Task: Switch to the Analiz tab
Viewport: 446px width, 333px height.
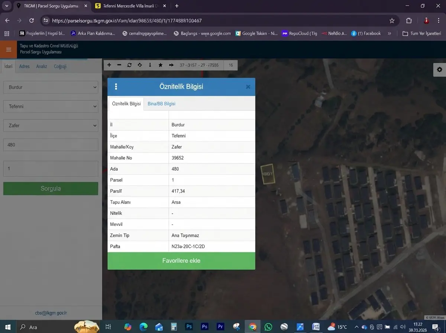Action: pyautogui.click(x=42, y=67)
